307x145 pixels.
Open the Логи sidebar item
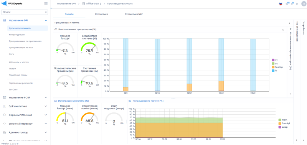[x=12, y=54]
